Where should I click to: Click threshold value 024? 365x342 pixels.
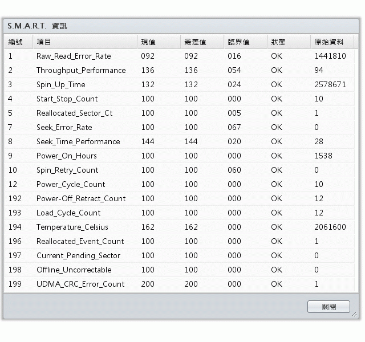(234, 85)
